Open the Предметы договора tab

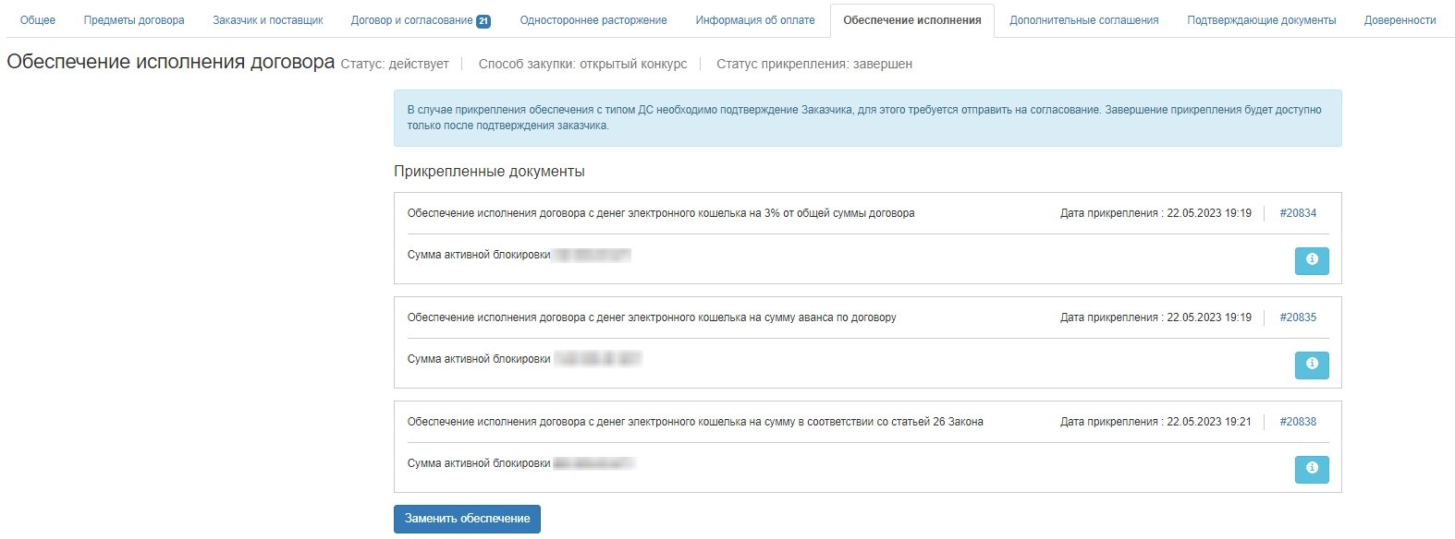134,20
